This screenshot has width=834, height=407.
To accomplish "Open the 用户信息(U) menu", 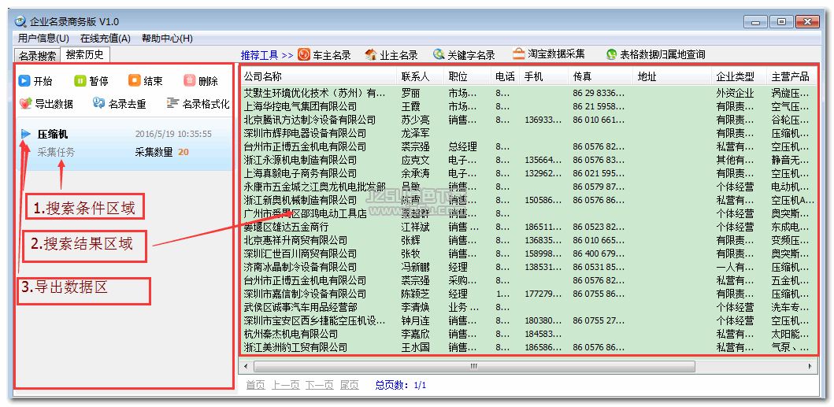I will coord(43,39).
